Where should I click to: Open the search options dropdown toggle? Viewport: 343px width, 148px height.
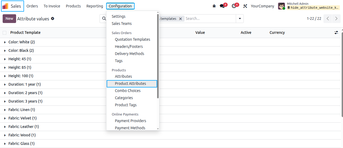click(x=240, y=19)
